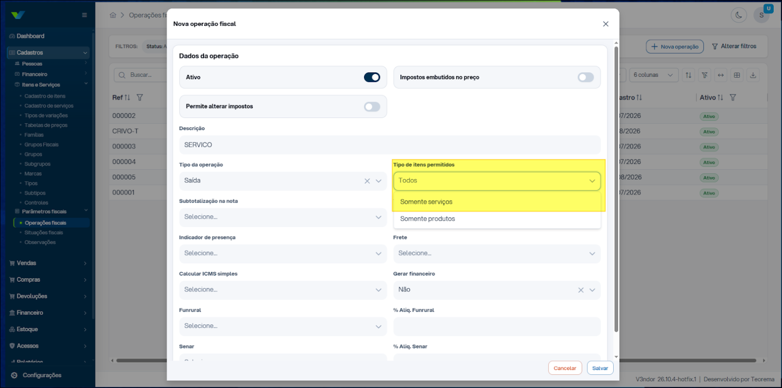
Task: Collapse the Cadastros sidebar section
Action: pos(48,52)
